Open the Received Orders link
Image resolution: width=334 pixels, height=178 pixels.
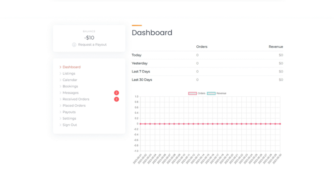pyautogui.click(x=76, y=99)
